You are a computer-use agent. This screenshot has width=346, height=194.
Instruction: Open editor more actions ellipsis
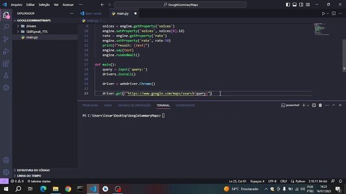point(340,13)
